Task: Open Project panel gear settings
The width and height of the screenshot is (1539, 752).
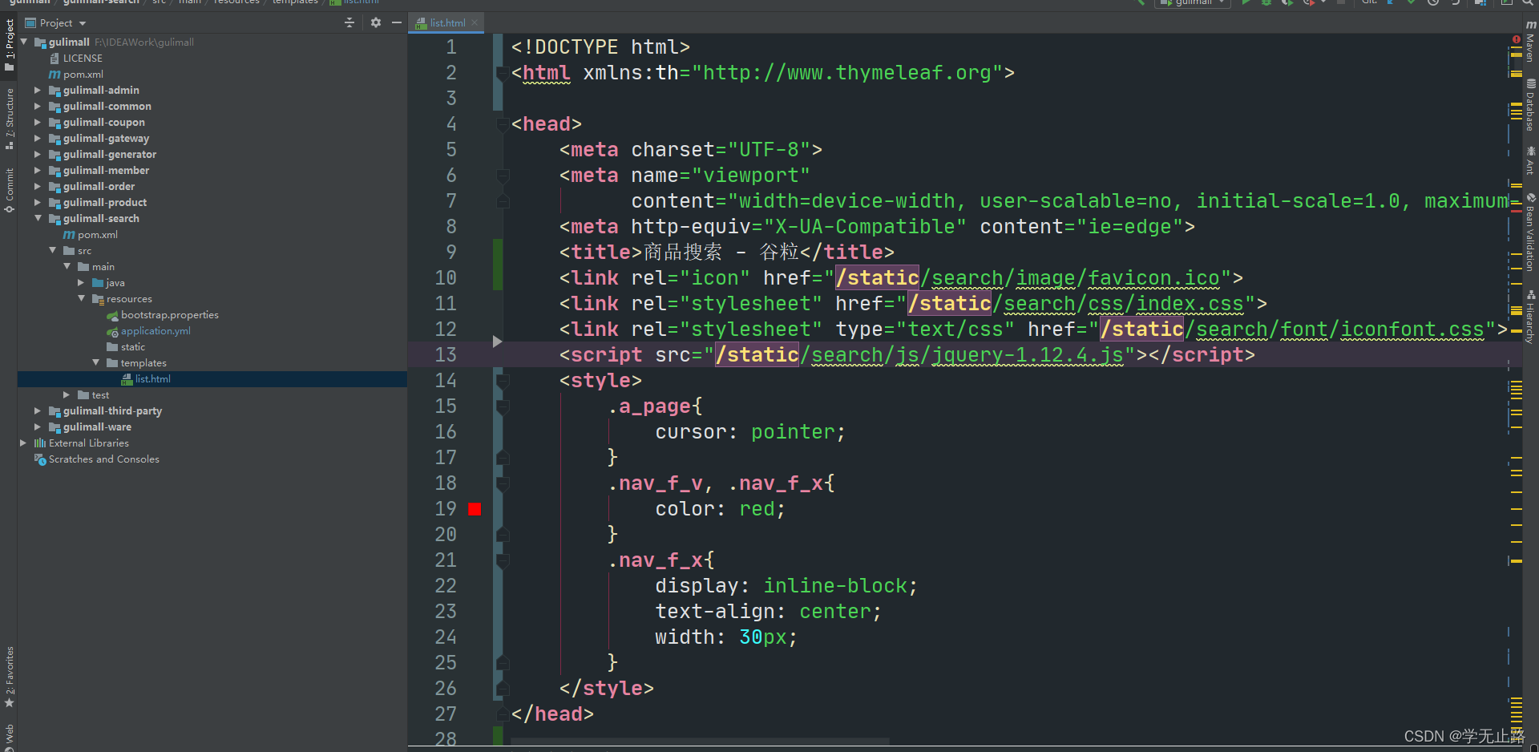Action: 376,23
